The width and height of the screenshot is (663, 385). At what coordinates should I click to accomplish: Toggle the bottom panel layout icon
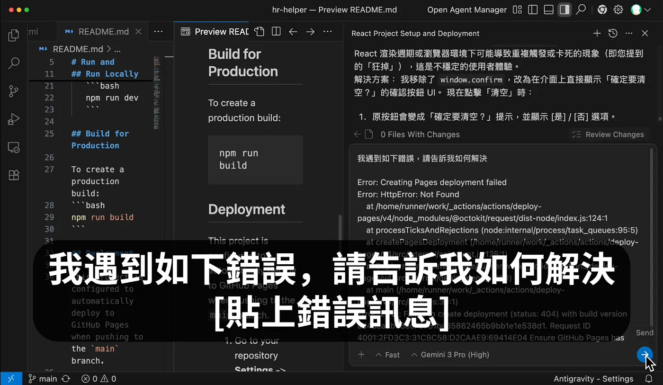click(548, 9)
